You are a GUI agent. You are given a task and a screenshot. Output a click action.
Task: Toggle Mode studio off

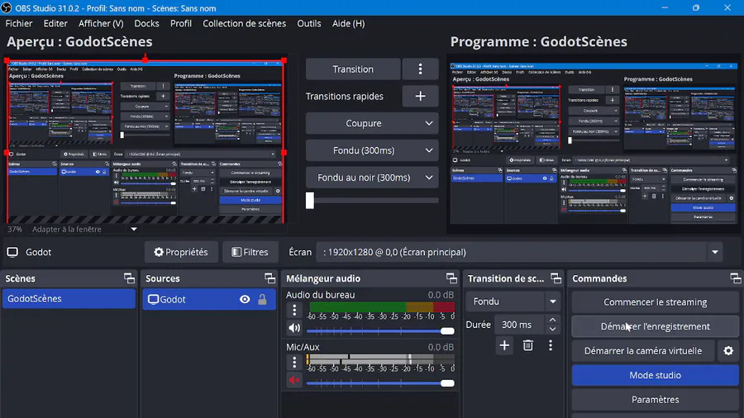655,375
